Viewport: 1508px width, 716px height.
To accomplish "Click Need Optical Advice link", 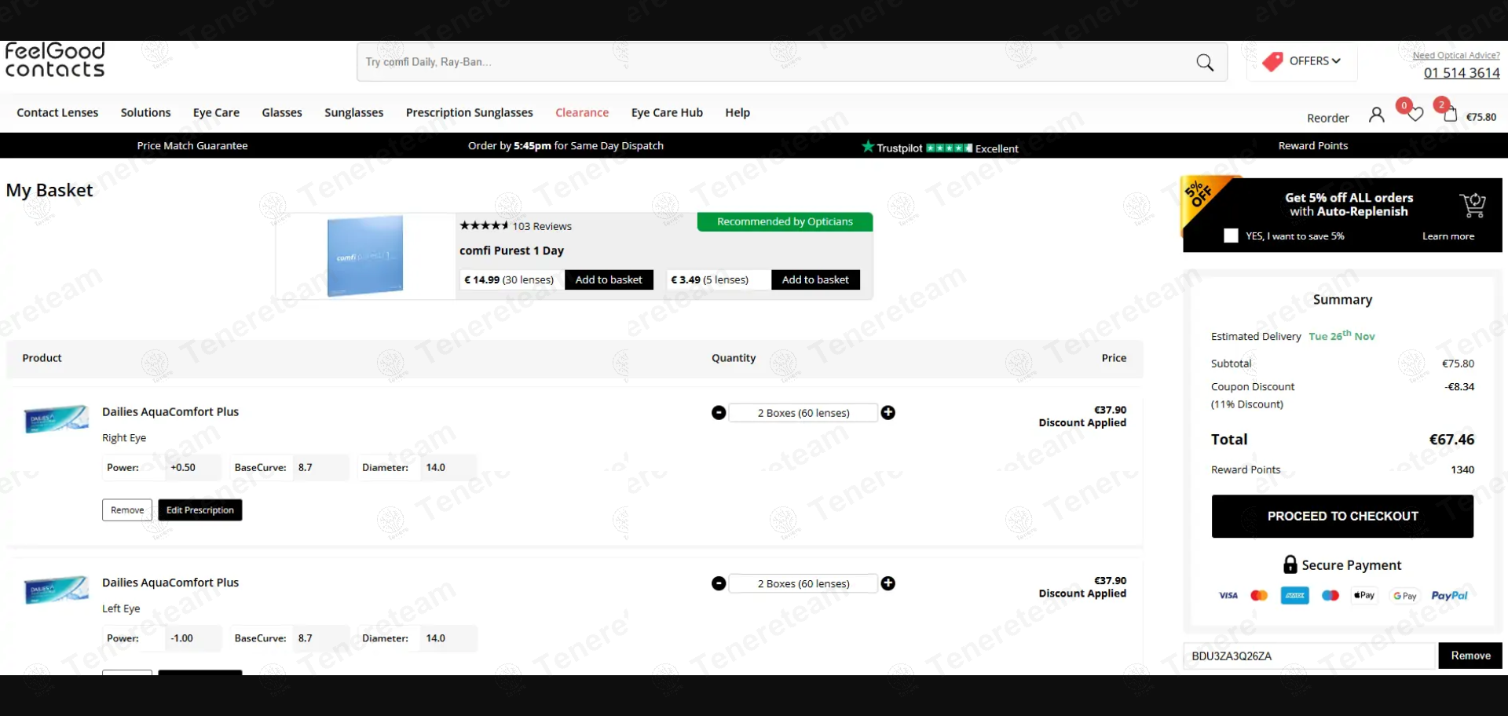I will coord(1456,55).
